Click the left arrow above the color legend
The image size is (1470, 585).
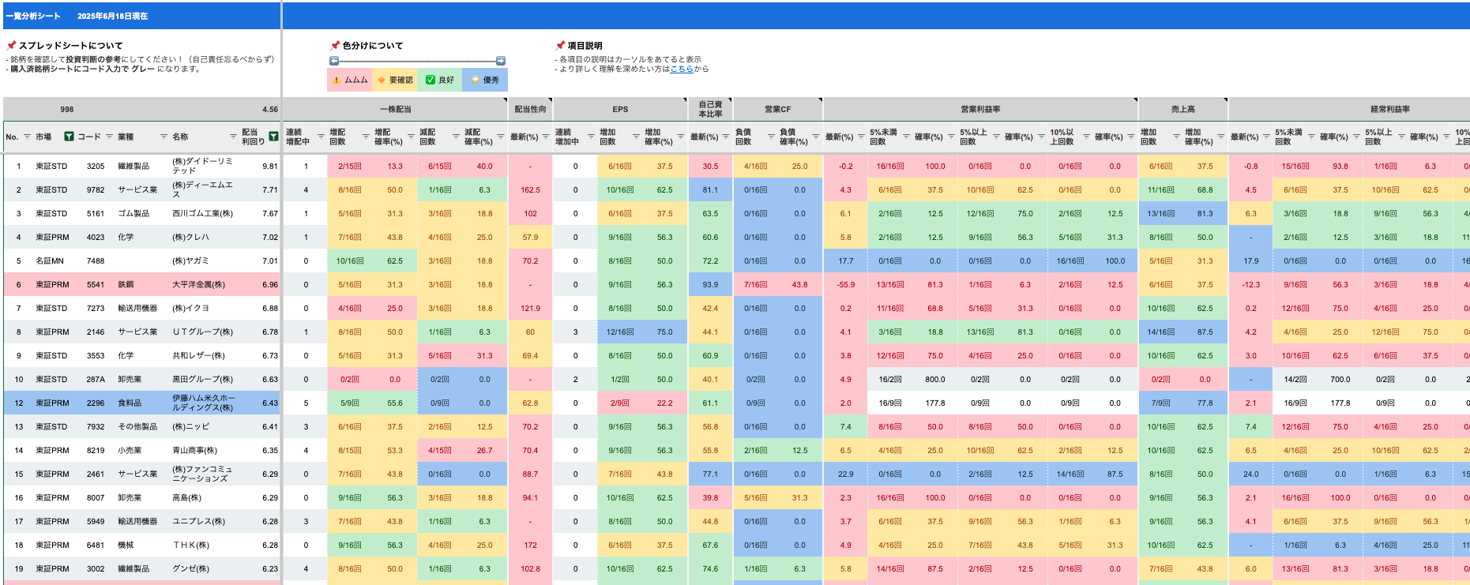334,61
